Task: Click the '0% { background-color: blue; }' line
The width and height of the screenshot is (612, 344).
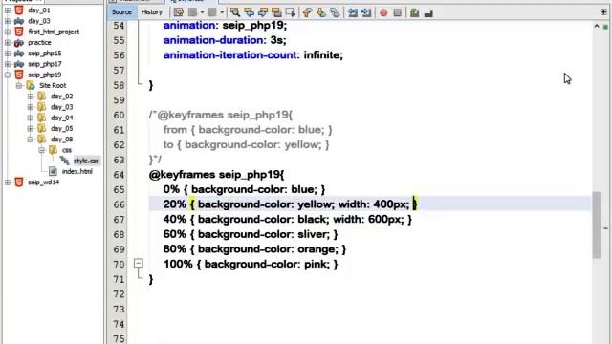Action: tap(244, 189)
